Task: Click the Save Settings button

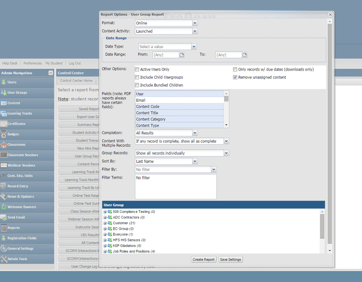Action: tap(230, 260)
